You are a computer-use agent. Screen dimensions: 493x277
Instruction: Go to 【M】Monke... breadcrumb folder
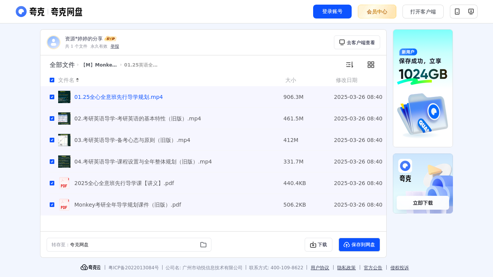(x=99, y=65)
